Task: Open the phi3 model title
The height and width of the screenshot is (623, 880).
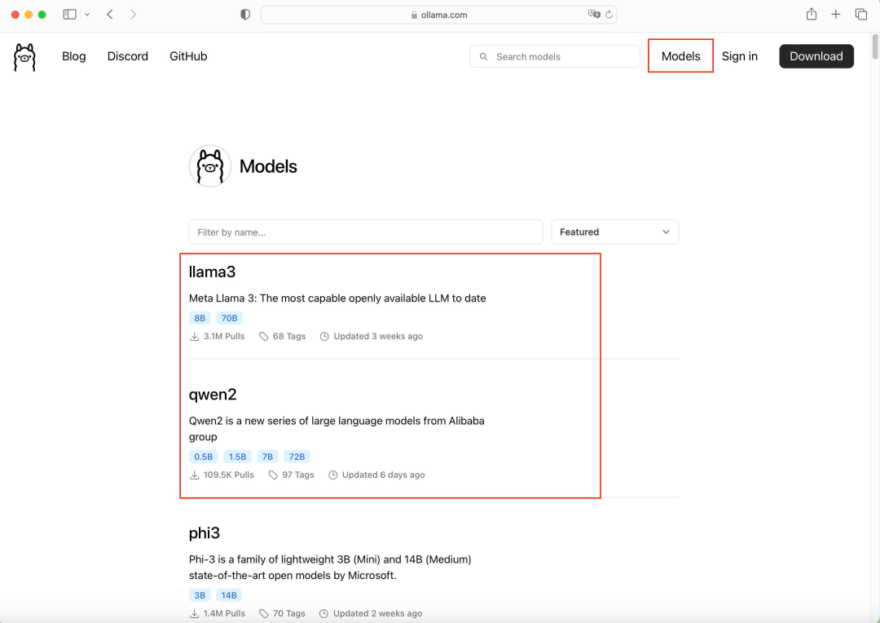Action: [x=205, y=533]
